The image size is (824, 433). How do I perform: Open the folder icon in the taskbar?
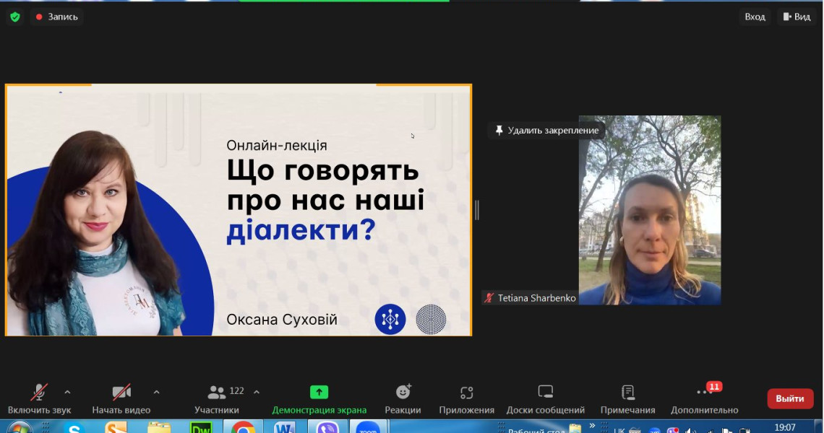(x=159, y=428)
